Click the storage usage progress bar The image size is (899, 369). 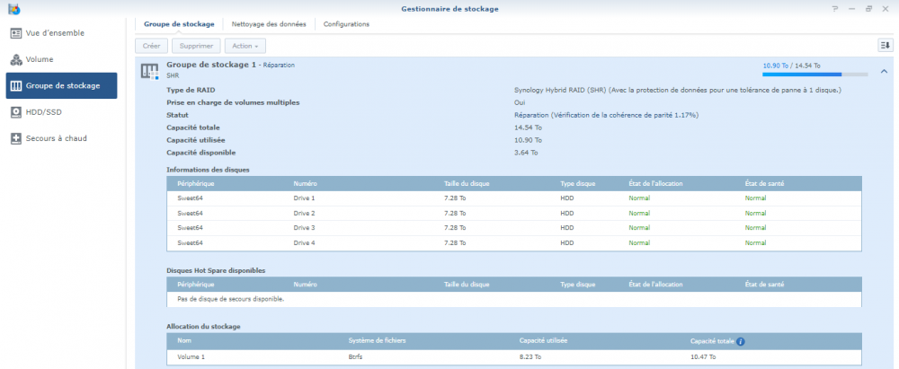pyautogui.click(x=814, y=75)
